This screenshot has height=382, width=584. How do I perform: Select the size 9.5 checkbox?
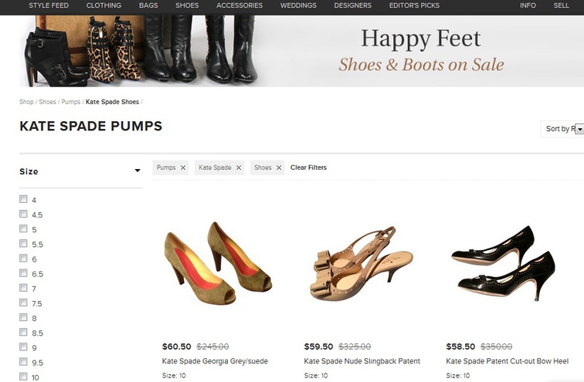pyautogui.click(x=23, y=361)
